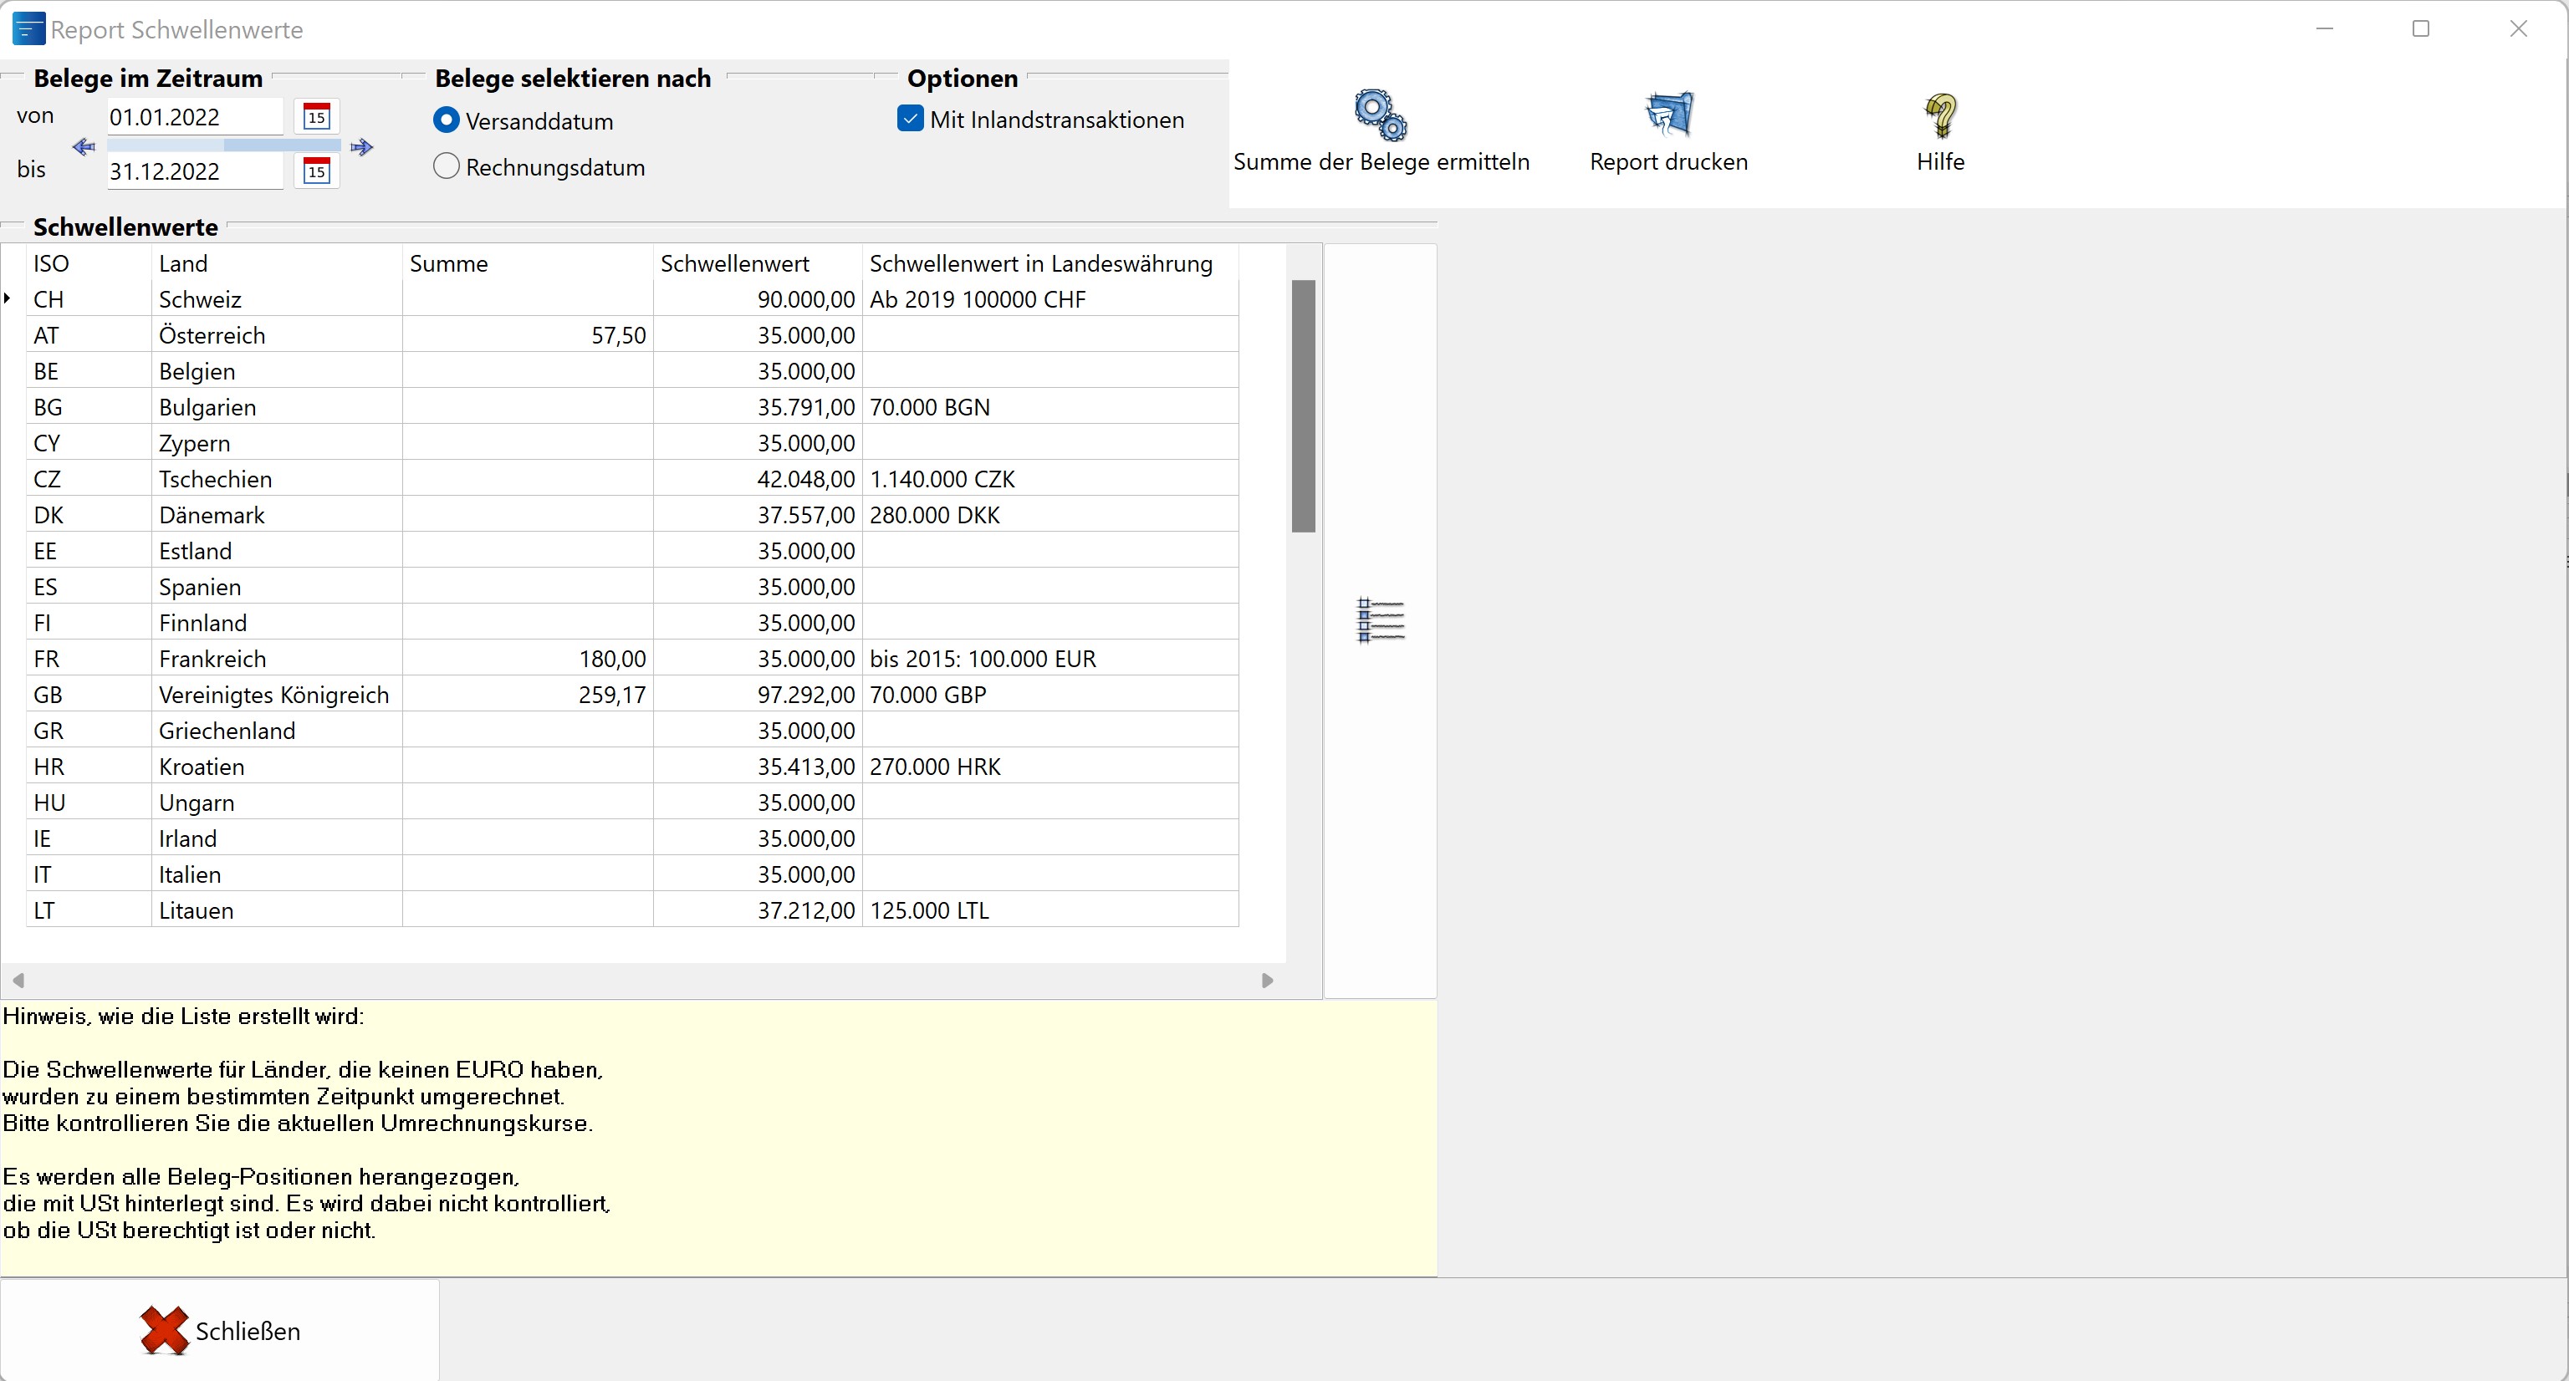Click the period slider bar between dates
This screenshot has width=2569, height=1381.
(224, 145)
